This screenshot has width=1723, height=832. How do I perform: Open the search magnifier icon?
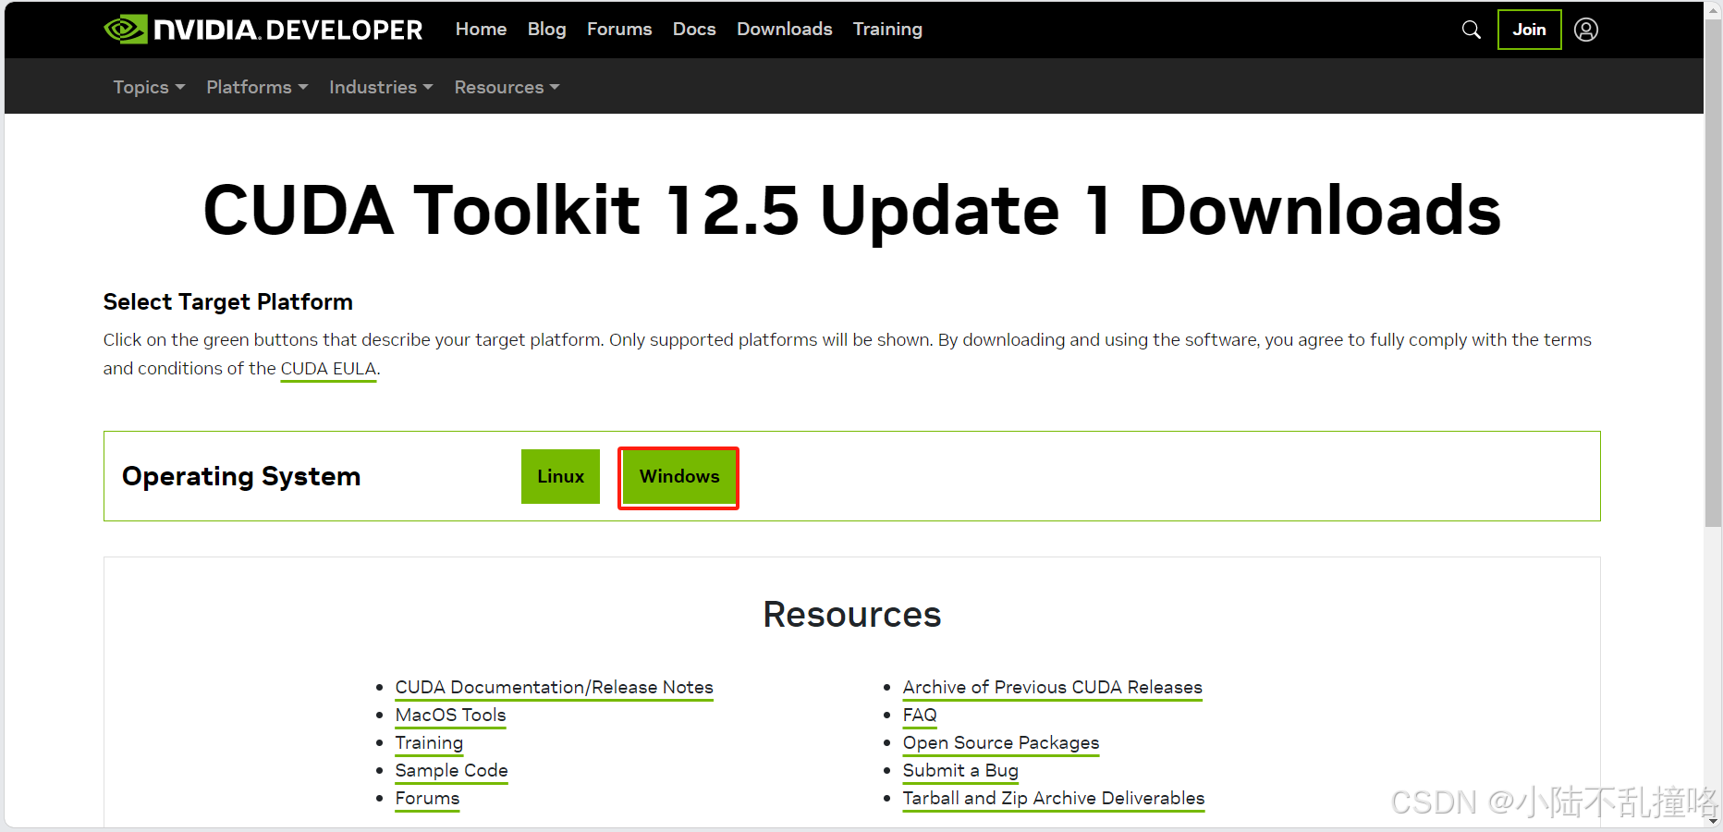click(1472, 30)
